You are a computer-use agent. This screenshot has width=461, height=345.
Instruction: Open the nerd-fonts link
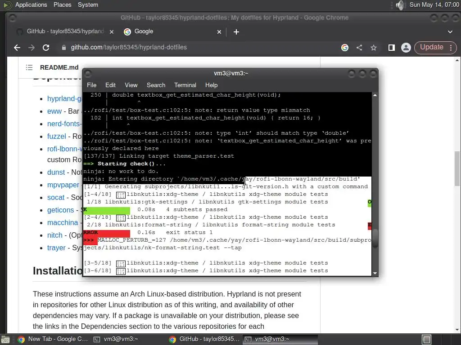64,124
